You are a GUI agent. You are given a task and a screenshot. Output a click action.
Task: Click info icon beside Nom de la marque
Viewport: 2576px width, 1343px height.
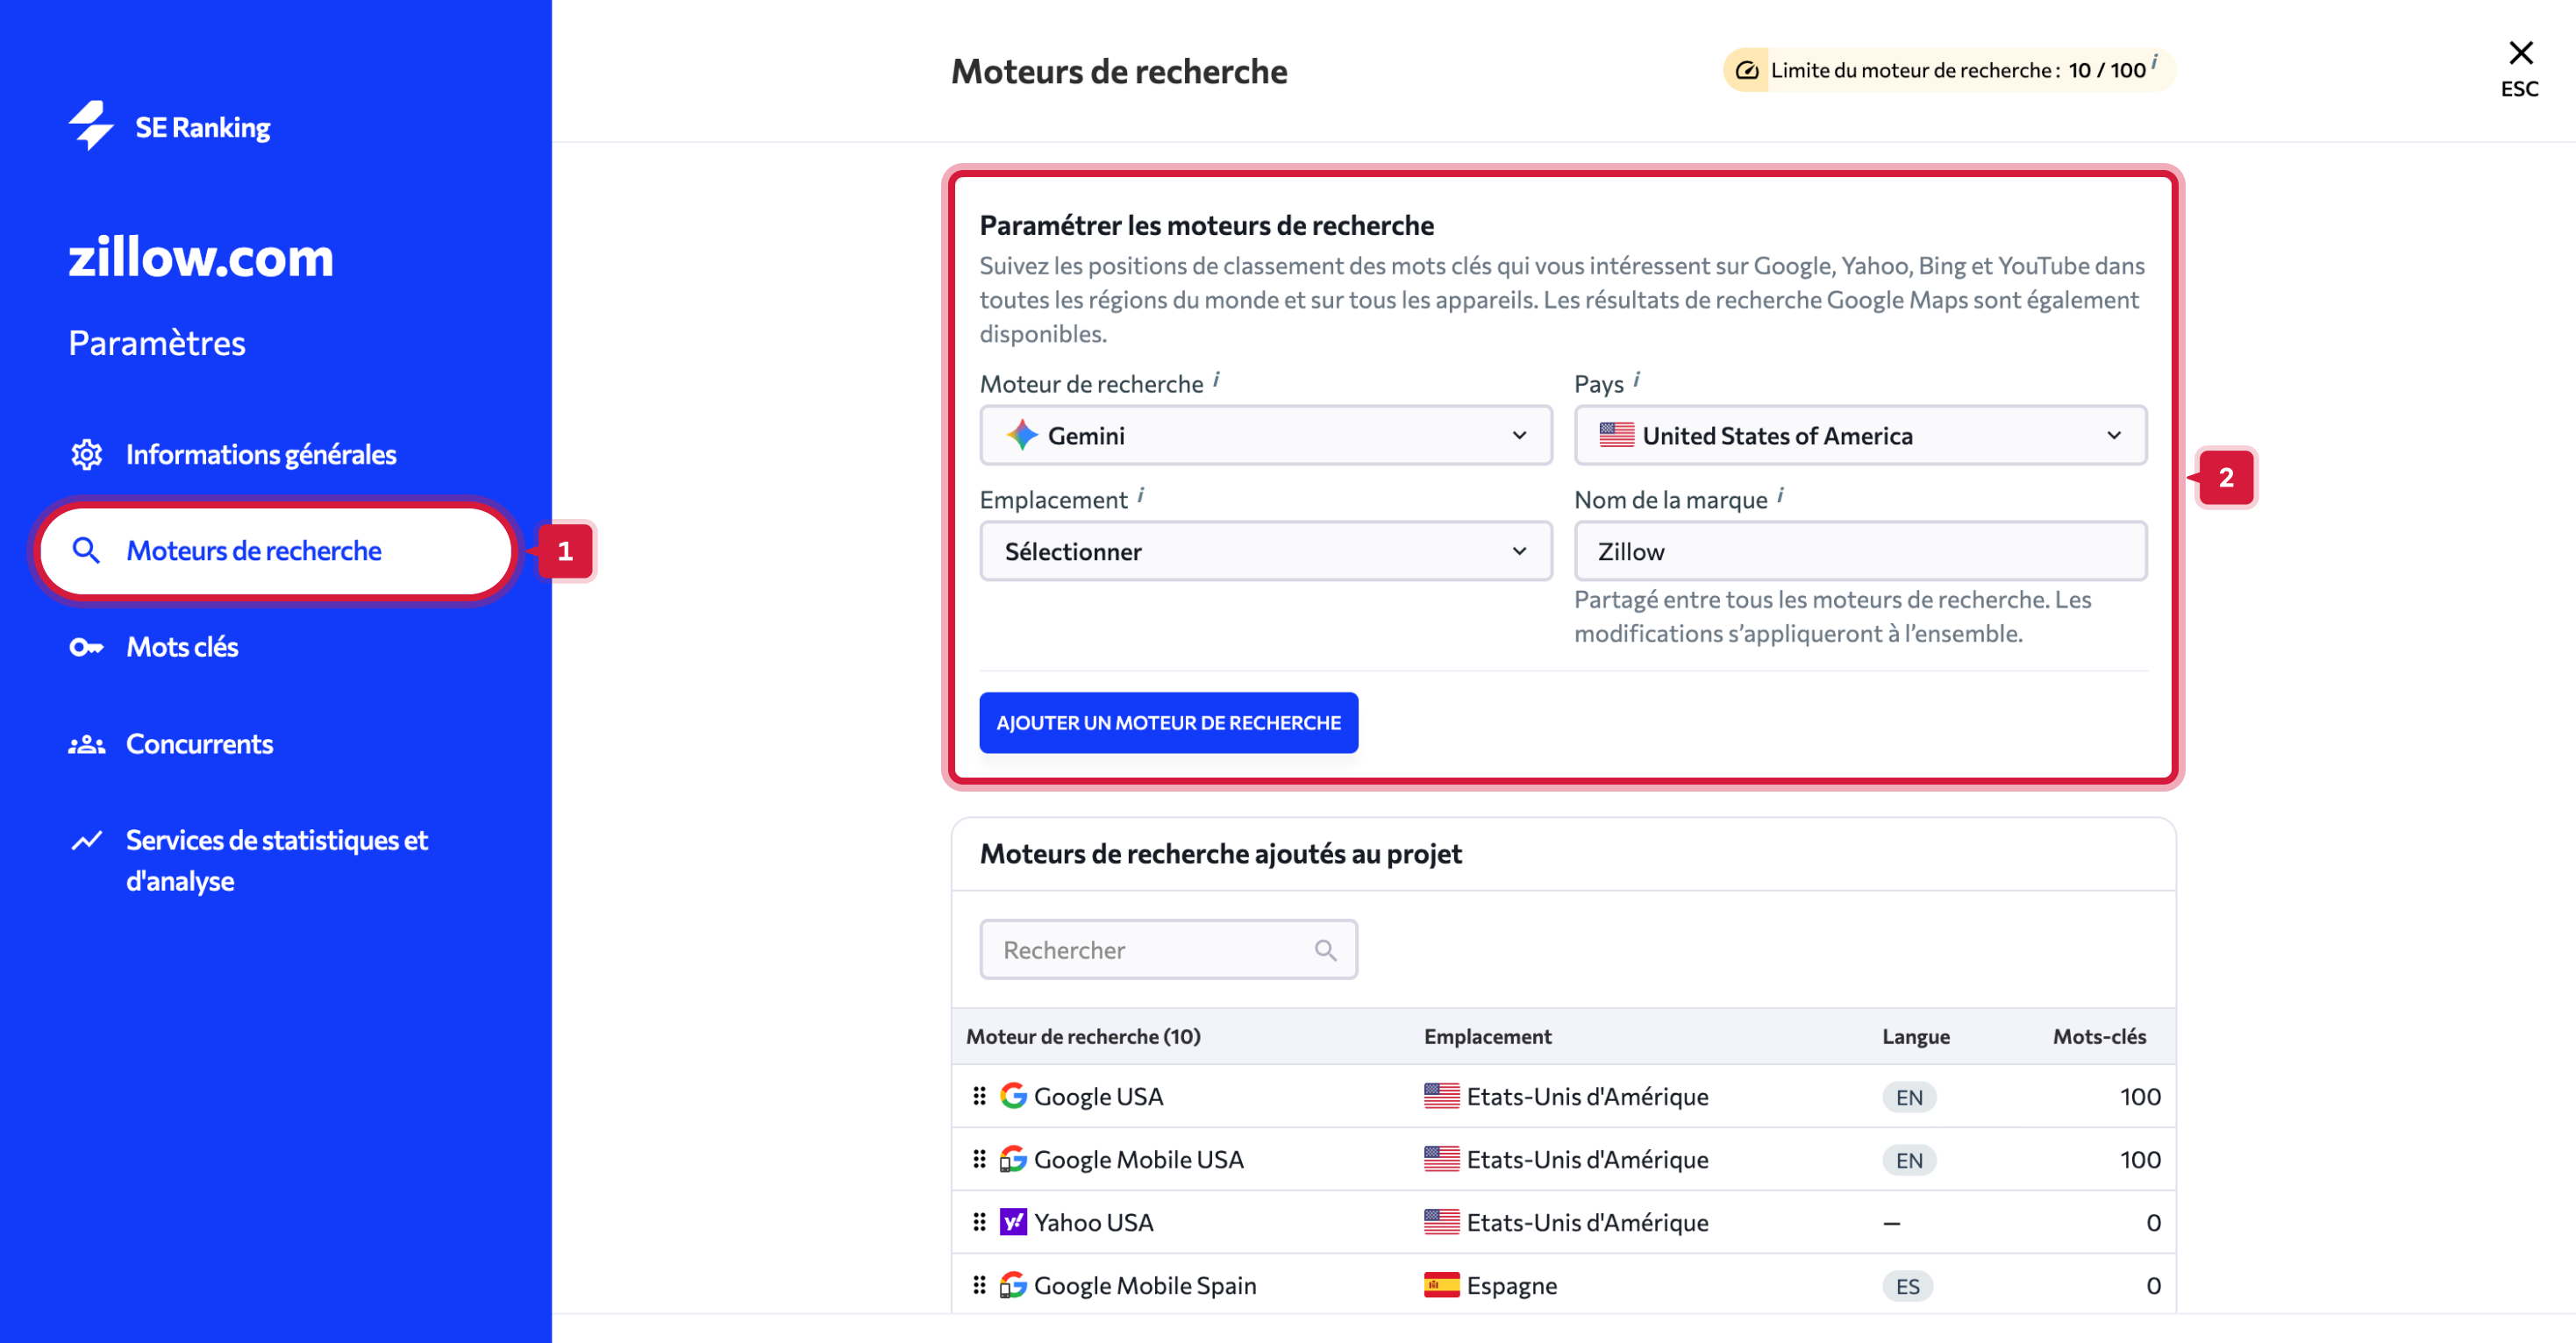(x=1780, y=494)
